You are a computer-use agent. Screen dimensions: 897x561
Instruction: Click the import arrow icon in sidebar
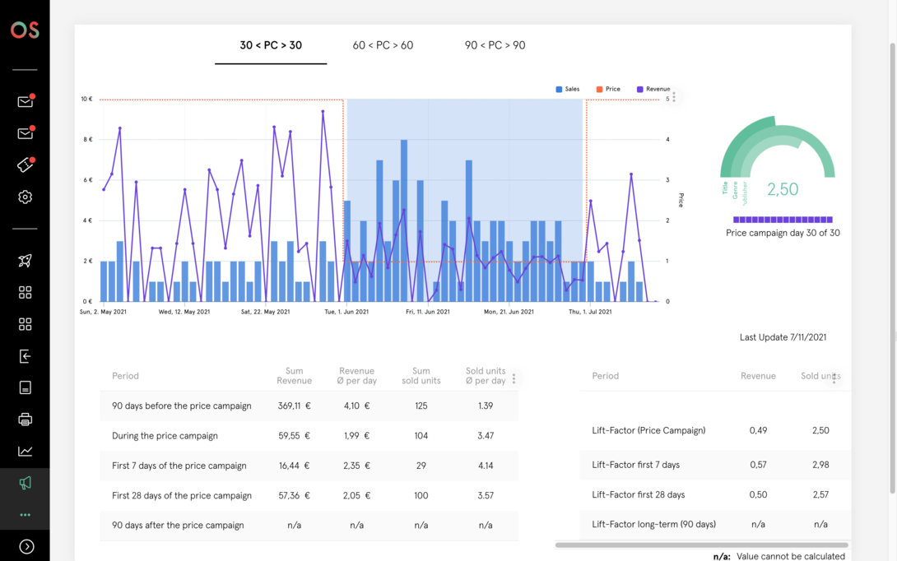click(x=25, y=356)
